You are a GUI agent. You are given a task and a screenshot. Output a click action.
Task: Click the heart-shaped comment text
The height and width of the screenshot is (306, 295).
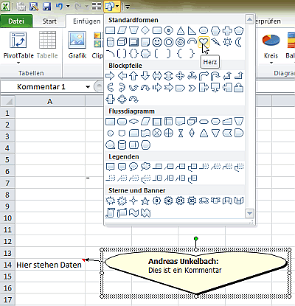[x=185, y=266]
